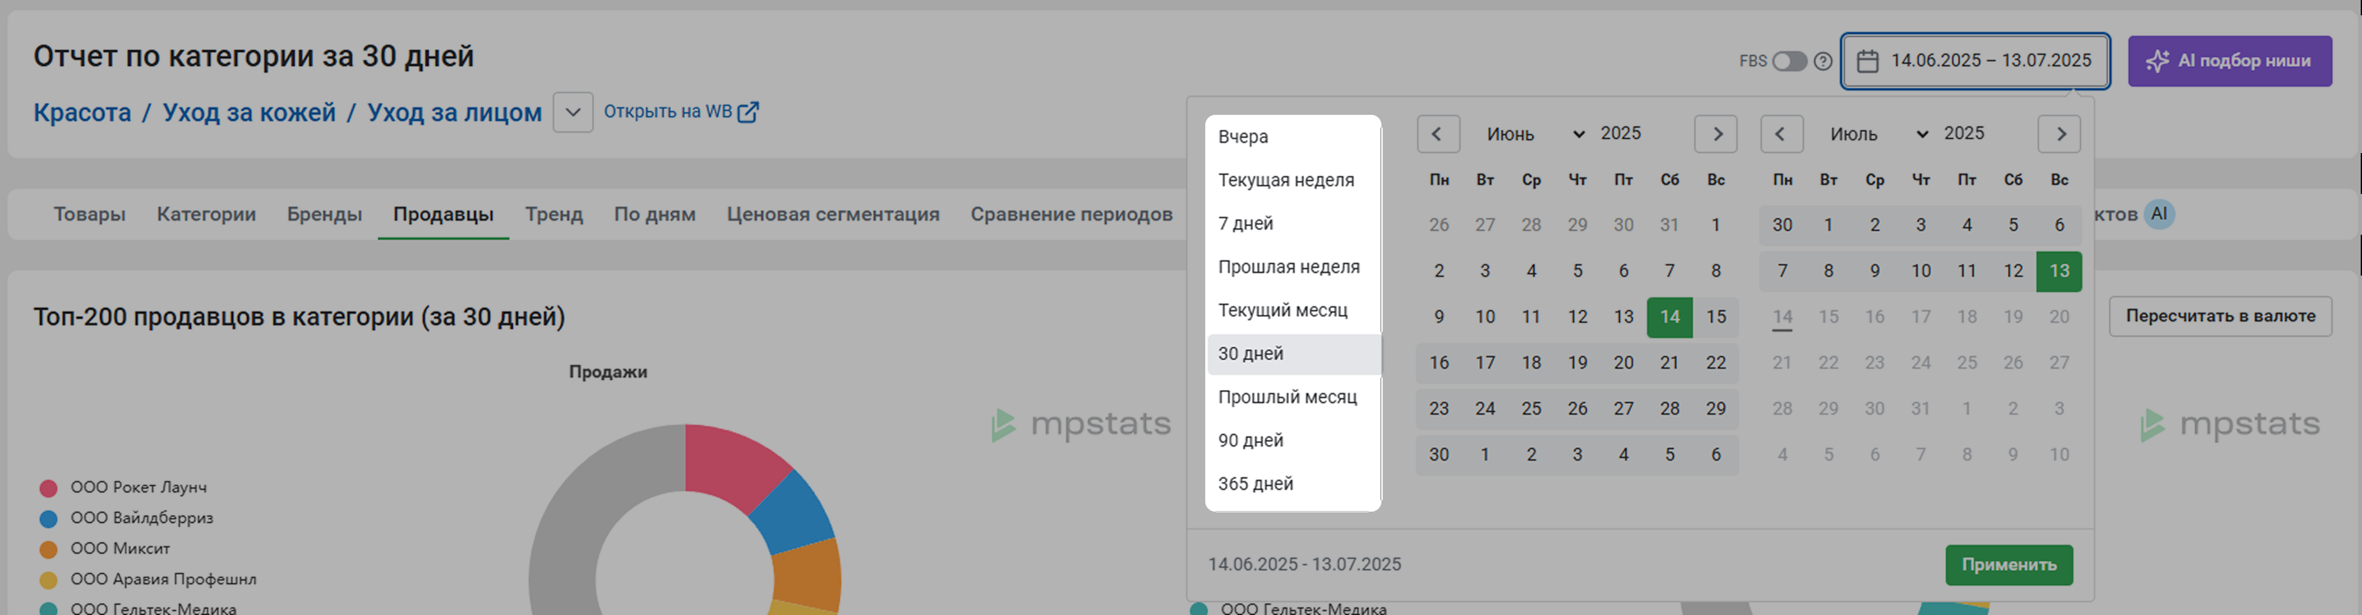The image size is (2362, 615).
Task: Choose the Текущий месяц preset
Action: 1294,311
